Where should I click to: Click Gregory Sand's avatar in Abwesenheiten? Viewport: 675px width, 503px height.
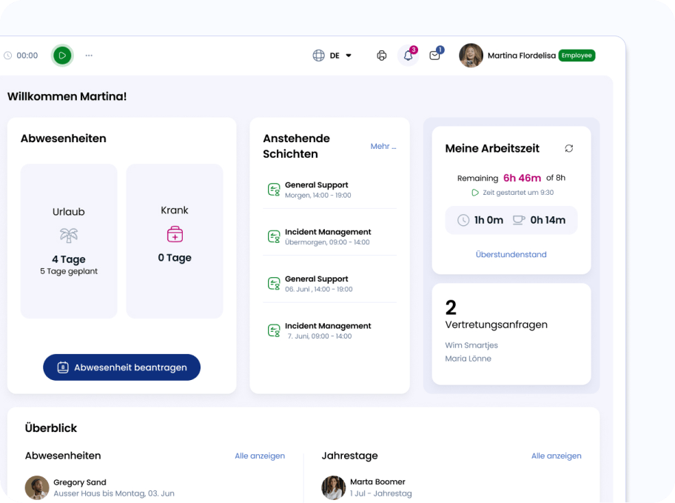pos(37,487)
